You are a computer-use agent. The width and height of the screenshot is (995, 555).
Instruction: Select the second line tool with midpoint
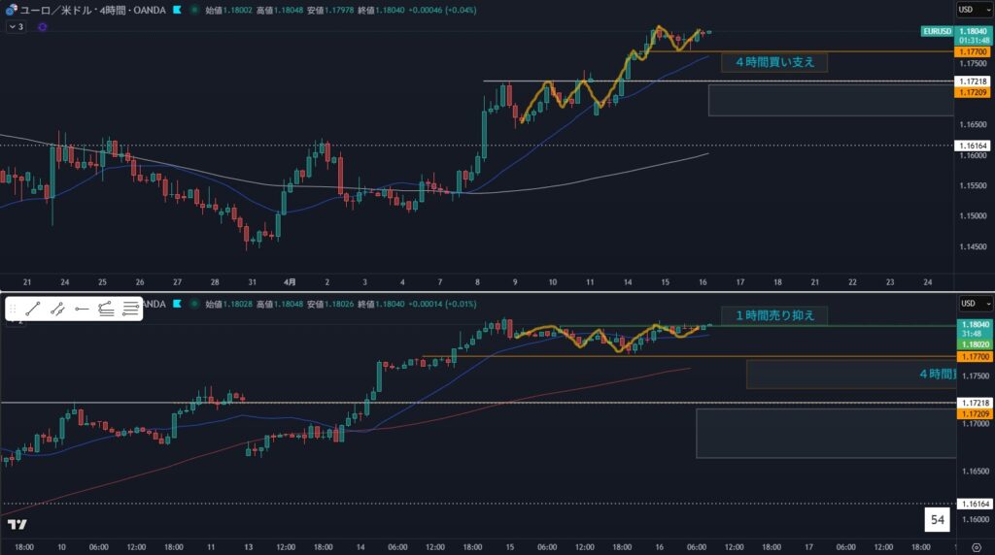click(x=58, y=309)
